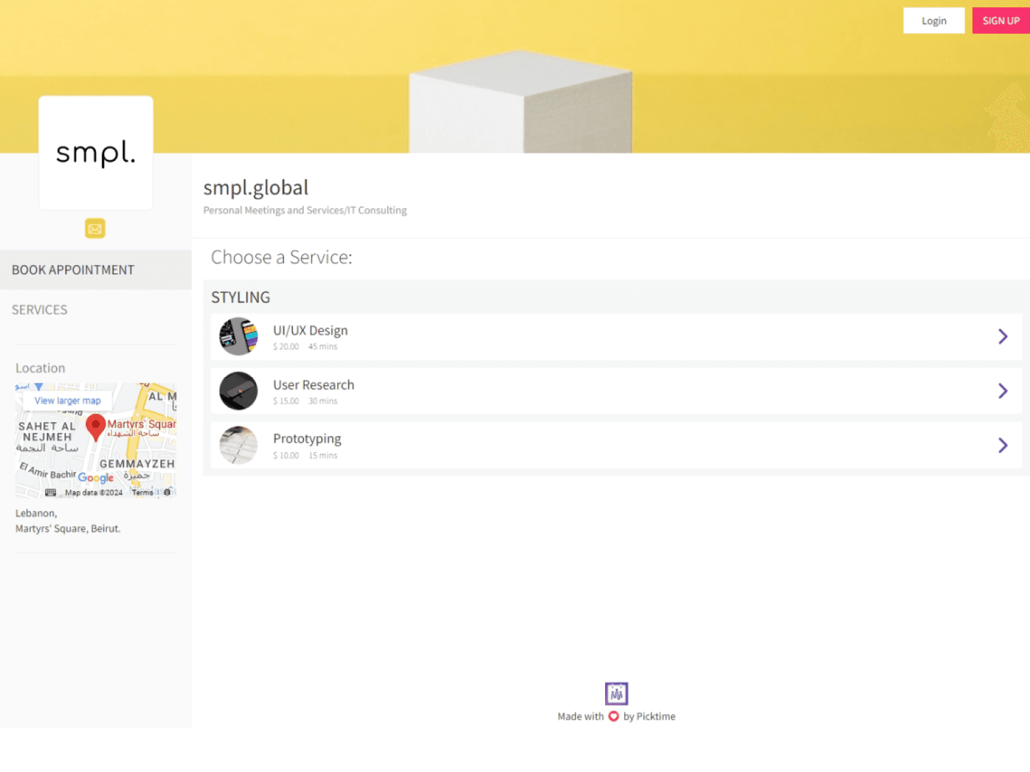Select the UI/UX Design service title
This screenshot has height=772, width=1030.
click(310, 331)
